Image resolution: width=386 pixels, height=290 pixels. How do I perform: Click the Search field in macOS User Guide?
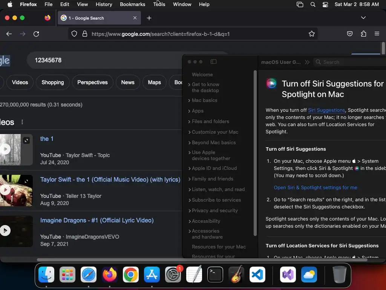[349, 62]
